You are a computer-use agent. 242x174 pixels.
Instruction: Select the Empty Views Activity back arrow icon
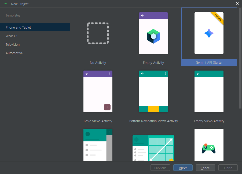coord(198,74)
